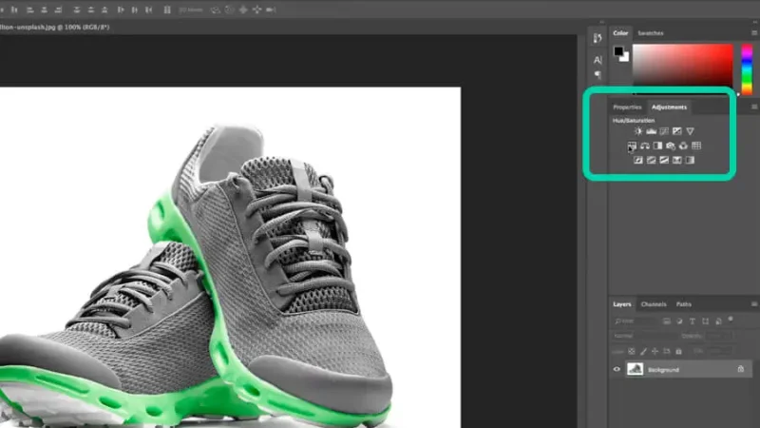Toggle layer filtering on/off switch
This screenshot has width=760, height=428.
(x=731, y=320)
